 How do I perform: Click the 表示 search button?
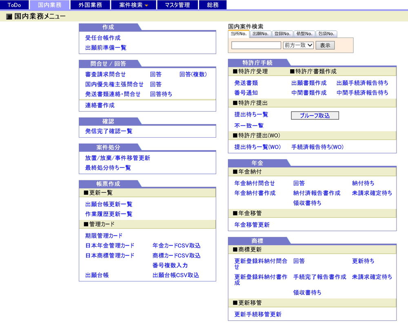coord(325,45)
